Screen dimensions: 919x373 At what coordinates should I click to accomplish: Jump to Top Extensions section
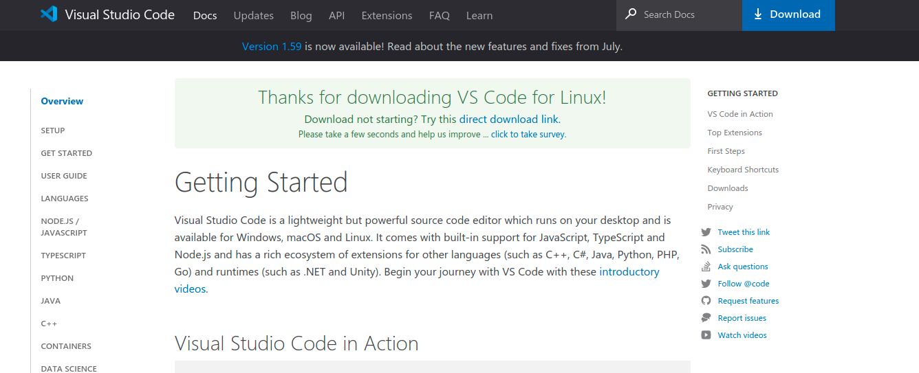(x=735, y=133)
